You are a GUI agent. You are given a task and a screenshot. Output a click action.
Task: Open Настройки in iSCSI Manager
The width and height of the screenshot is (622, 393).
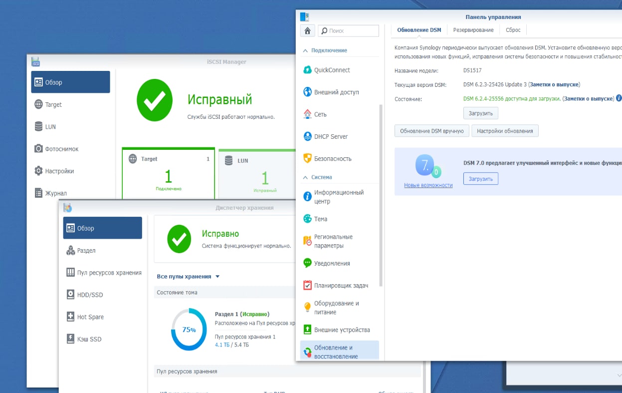[x=70, y=171]
